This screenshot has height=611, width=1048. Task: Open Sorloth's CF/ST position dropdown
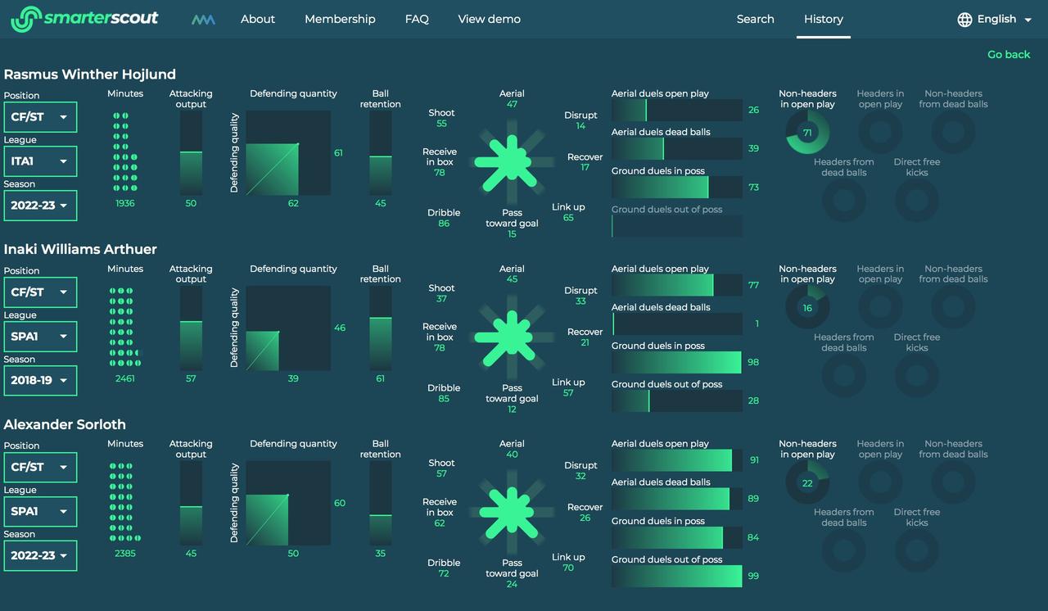(40, 467)
